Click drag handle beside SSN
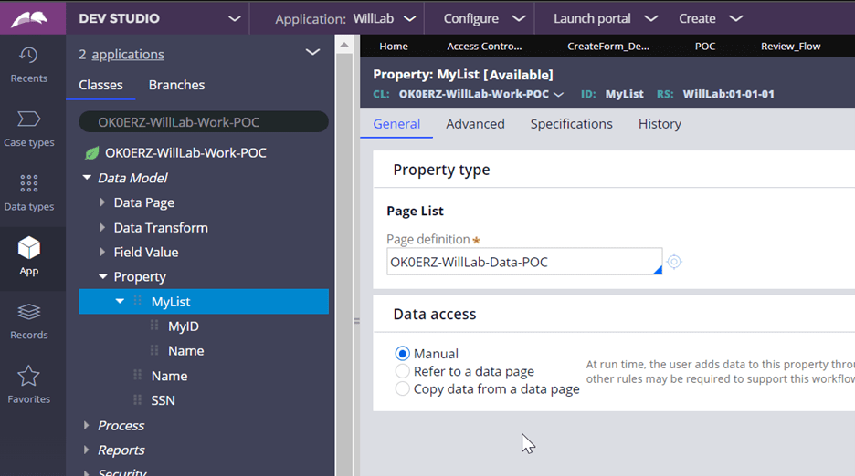Screen dimensions: 855x476 (x=137, y=399)
